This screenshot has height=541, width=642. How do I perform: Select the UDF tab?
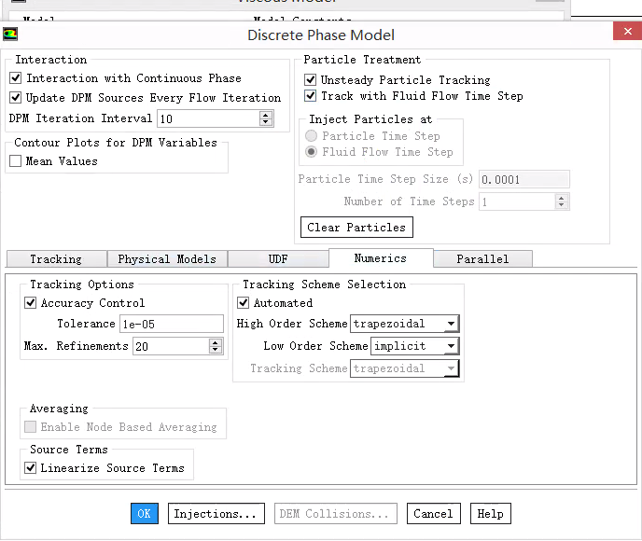[x=278, y=259]
